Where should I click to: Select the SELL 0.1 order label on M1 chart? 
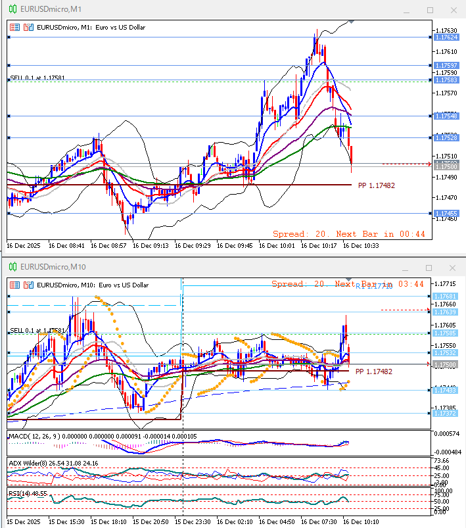[x=37, y=78]
